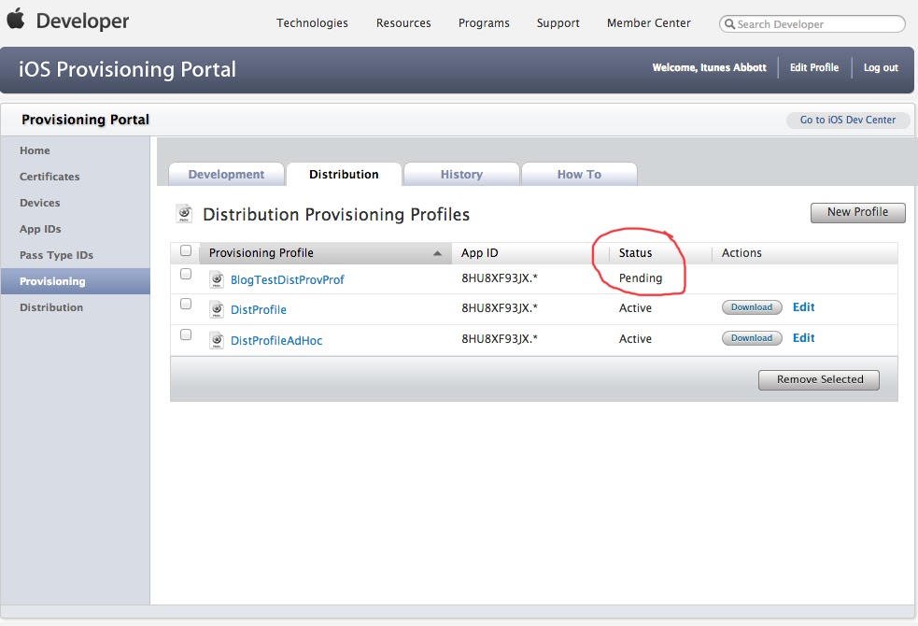The width and height of the screenshot is (918, 626).
Task: Open the DistProfileAdHoc link
Action: point(276,341)
